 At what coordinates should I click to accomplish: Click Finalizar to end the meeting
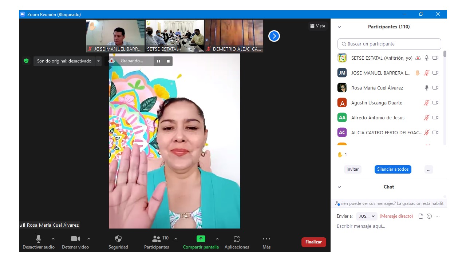pos(313,242)
